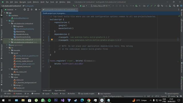Viewport: 183px width, 103px height.
Task: Select the build.gradle editor tab
Action: (60, 10)
